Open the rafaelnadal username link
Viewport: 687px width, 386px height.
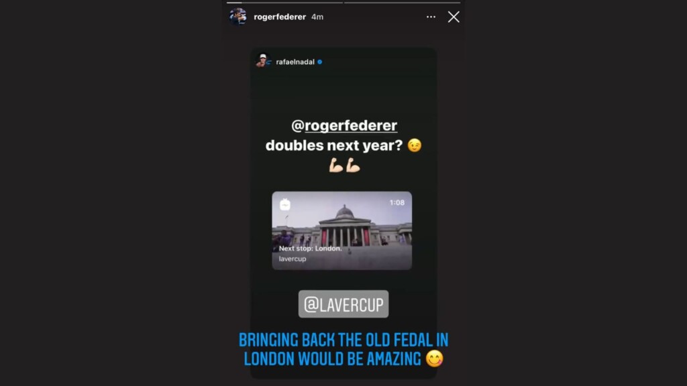(x=295, y=62)
